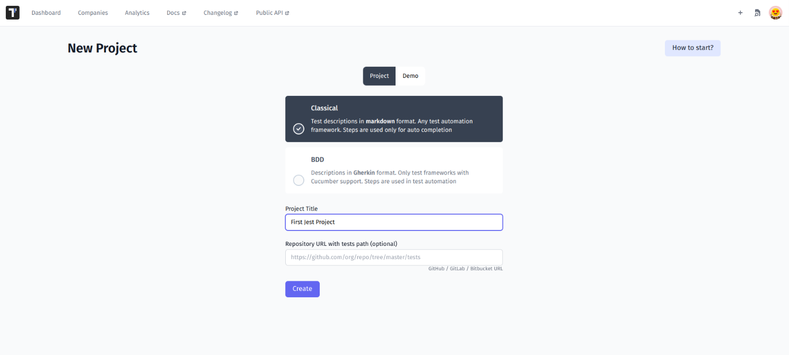
Task: Click the external link icon beside Docs
Action: click(x=185, y=12)
